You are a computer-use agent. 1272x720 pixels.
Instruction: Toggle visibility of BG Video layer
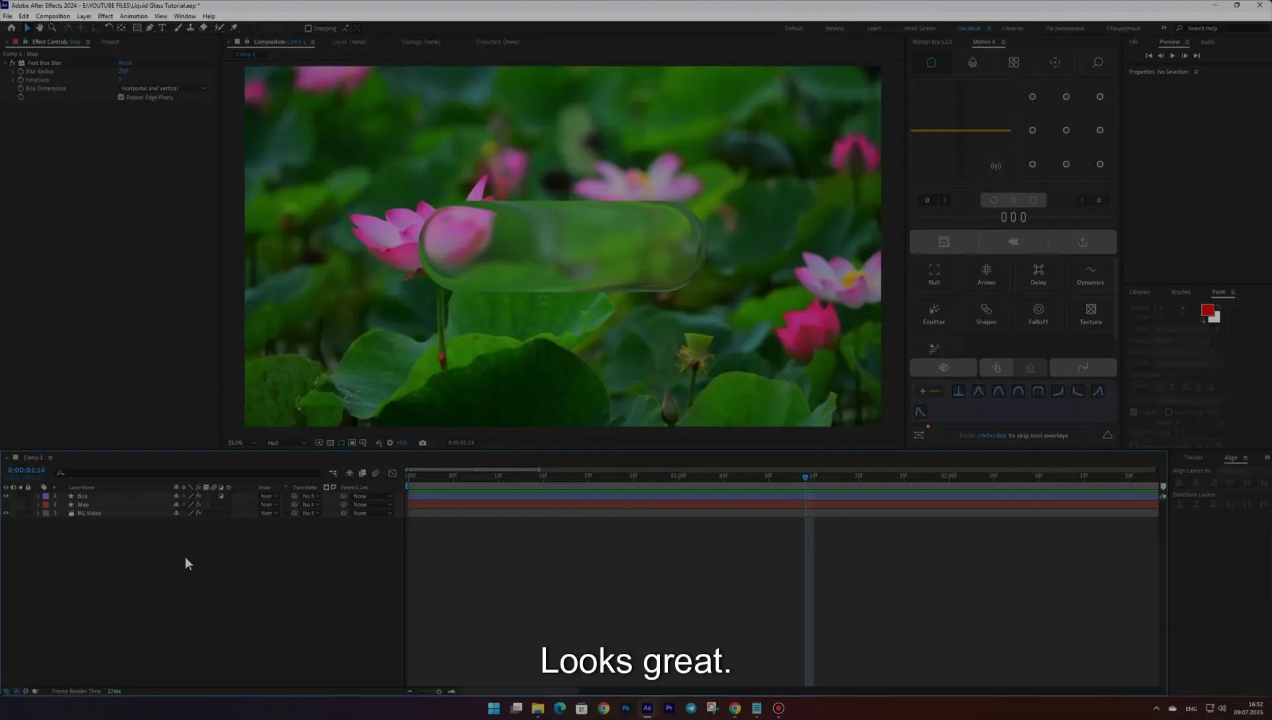(6, 514)
